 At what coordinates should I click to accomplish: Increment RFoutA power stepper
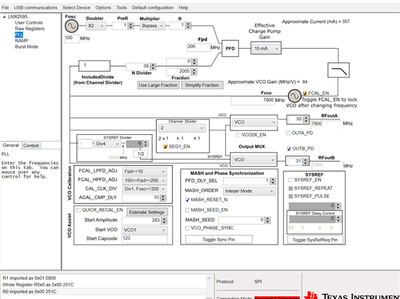point(306,117)
